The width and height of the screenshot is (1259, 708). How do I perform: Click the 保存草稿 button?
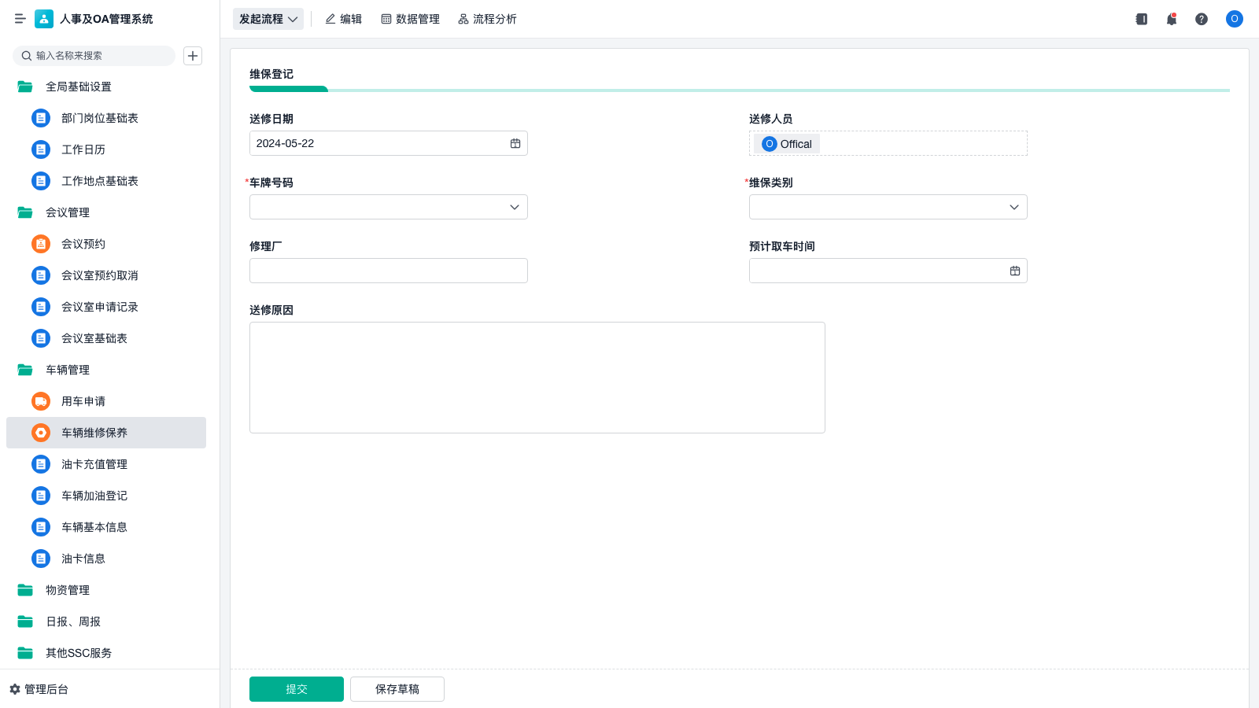[397, 689]
